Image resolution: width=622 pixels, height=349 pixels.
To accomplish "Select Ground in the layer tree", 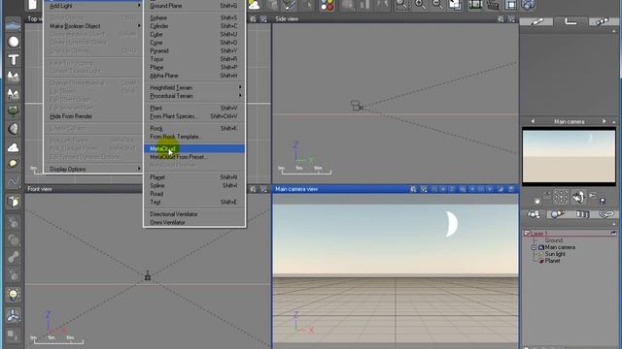I will point(553,240).
